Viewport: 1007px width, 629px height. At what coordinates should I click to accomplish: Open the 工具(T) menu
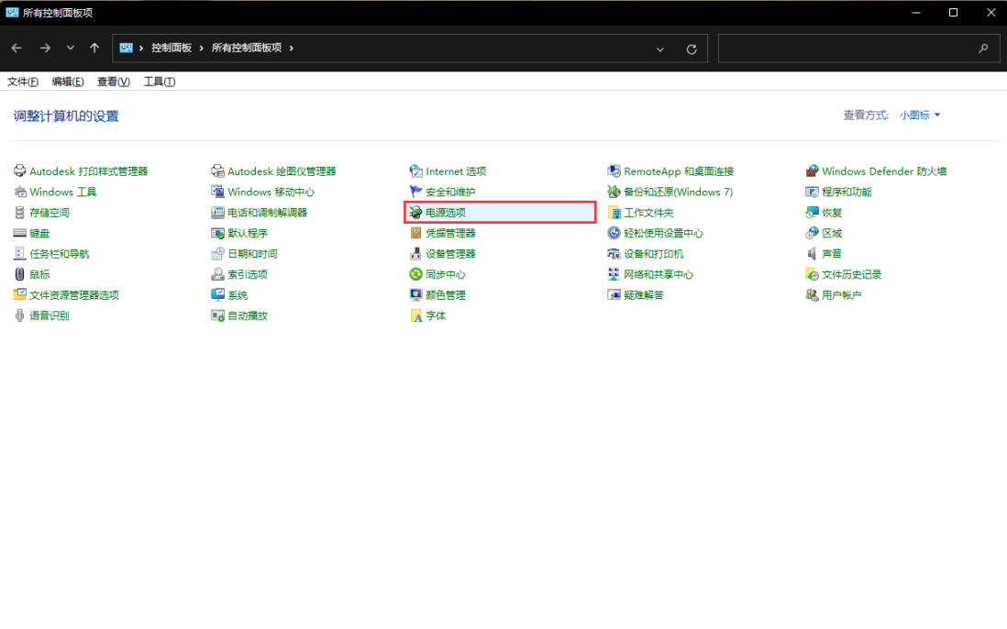[x=160, y=82]
